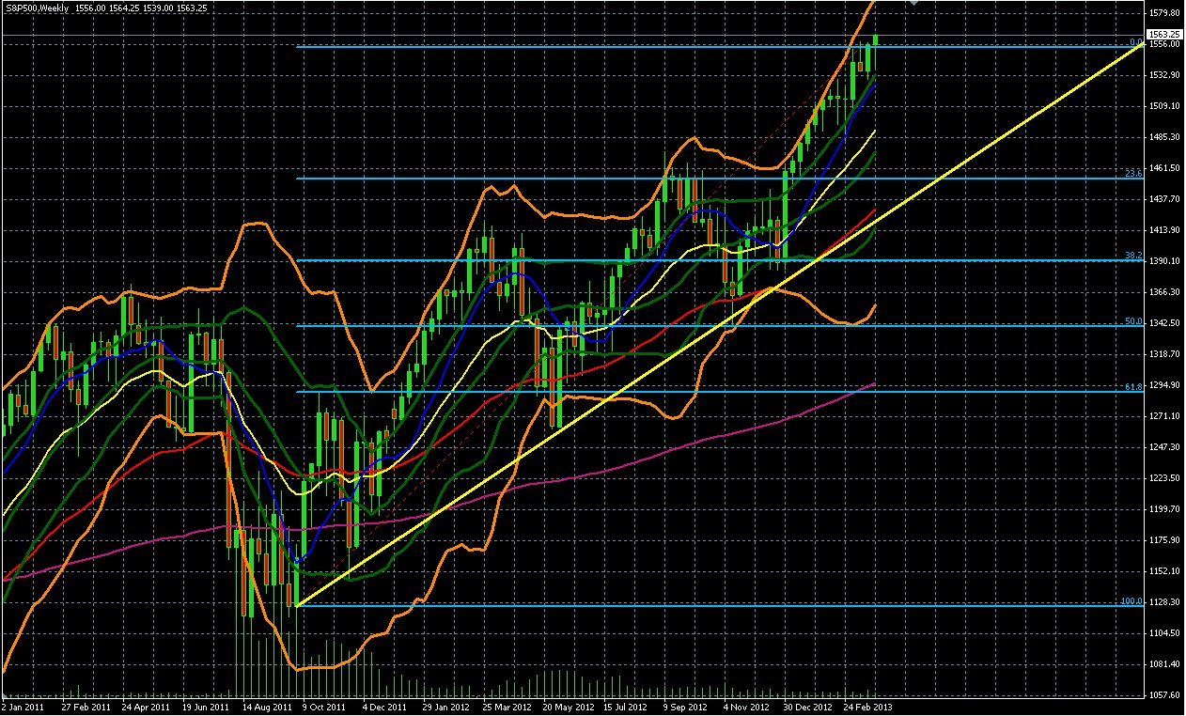Select the 23.6 Fibonacci level label

1133,174
